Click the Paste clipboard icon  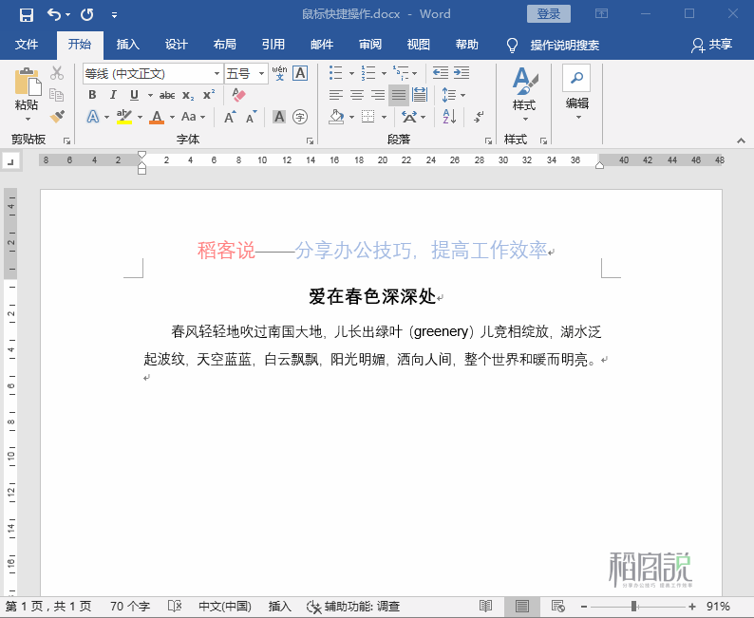pyautogui.click(x=27, y=82)
